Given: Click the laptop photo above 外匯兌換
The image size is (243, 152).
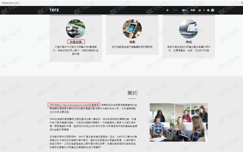Looking at the screenshot, I should (x=76, y=29).
